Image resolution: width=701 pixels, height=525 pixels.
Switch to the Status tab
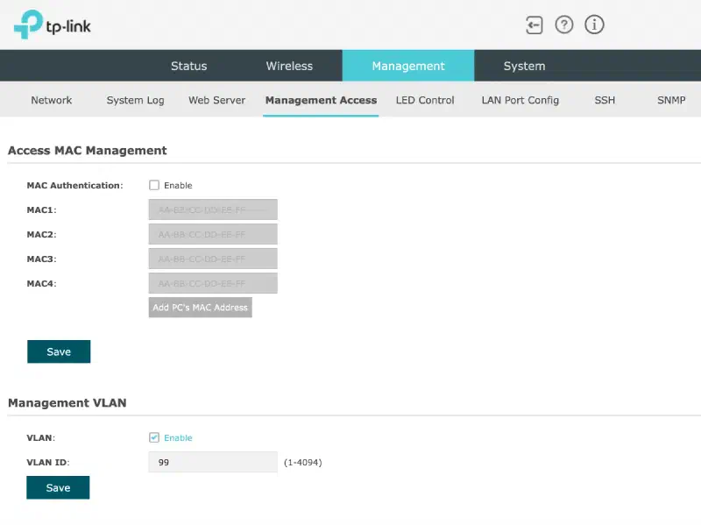point(188,66)
